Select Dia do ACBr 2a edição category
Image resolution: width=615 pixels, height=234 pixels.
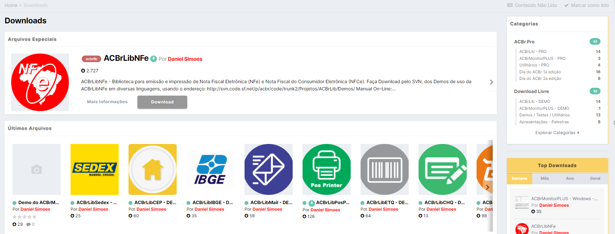point(540,79)
